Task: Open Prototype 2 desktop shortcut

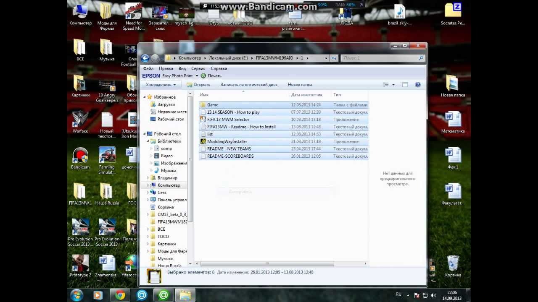Action: (80, 266)
